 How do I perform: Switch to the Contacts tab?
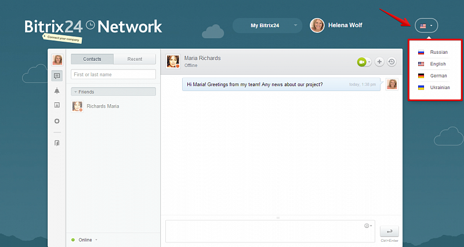click(92, 59)
